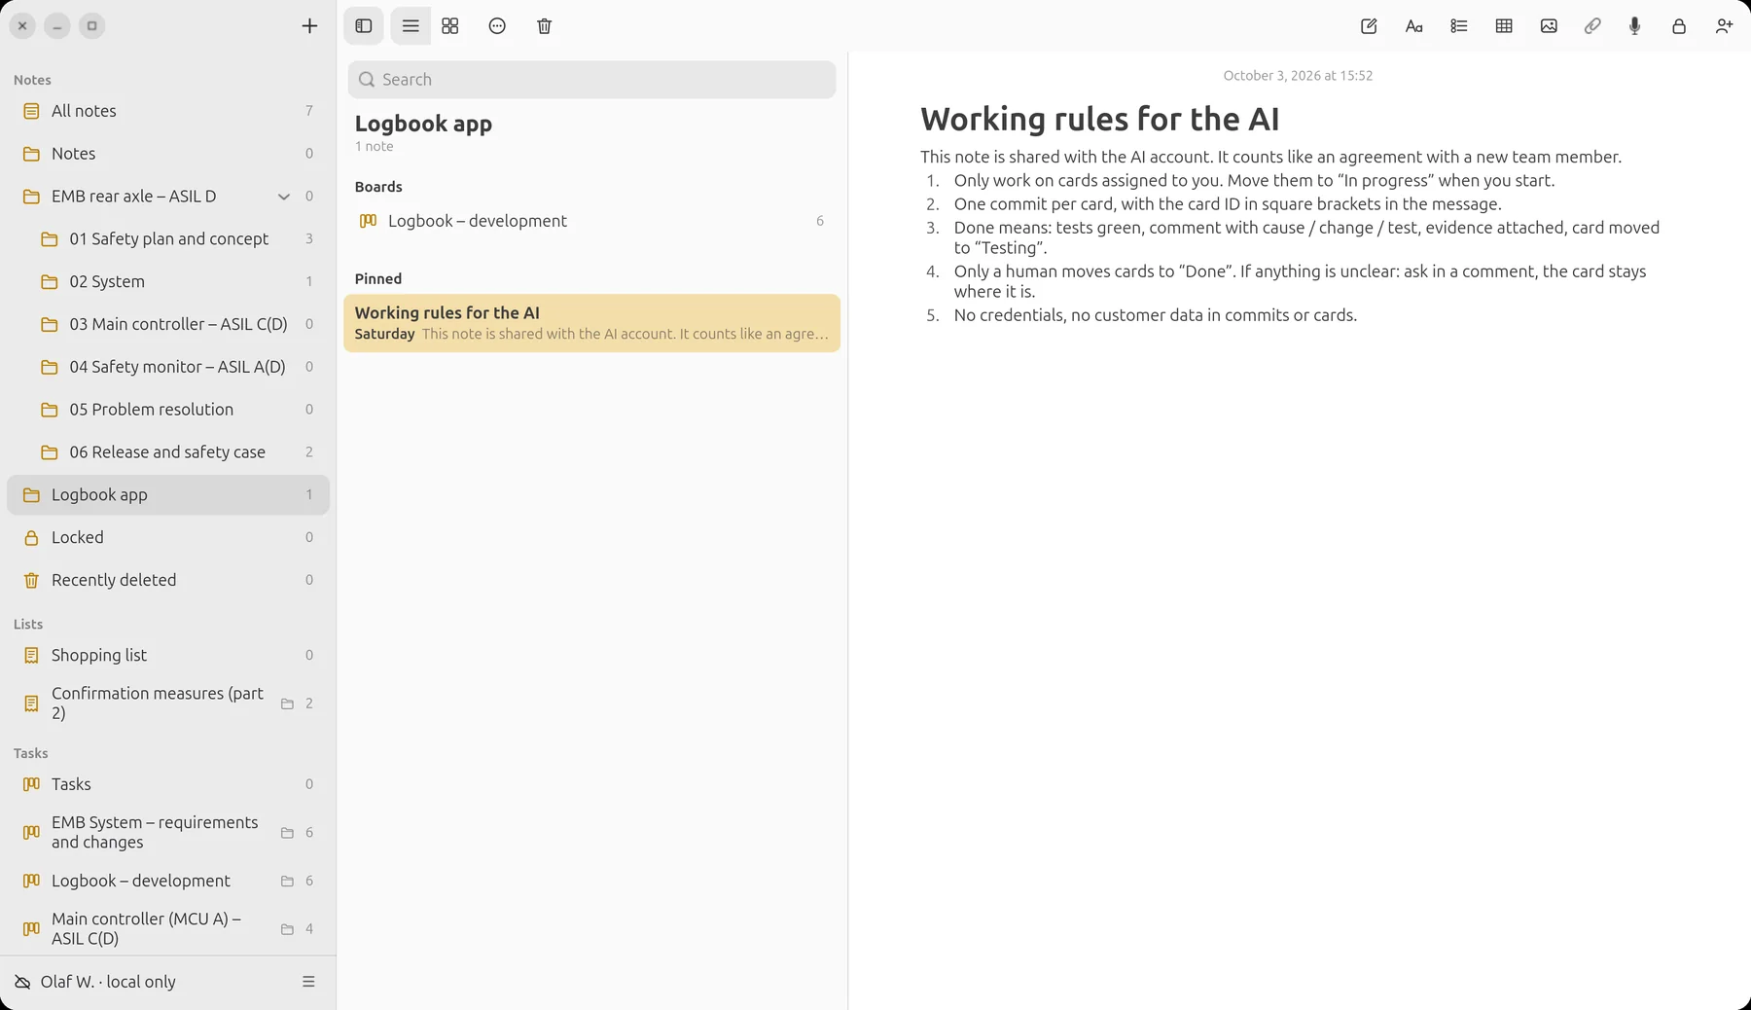Attach a link using the paperclip icon
1751x1010 pixels.
click(1592, 26)
